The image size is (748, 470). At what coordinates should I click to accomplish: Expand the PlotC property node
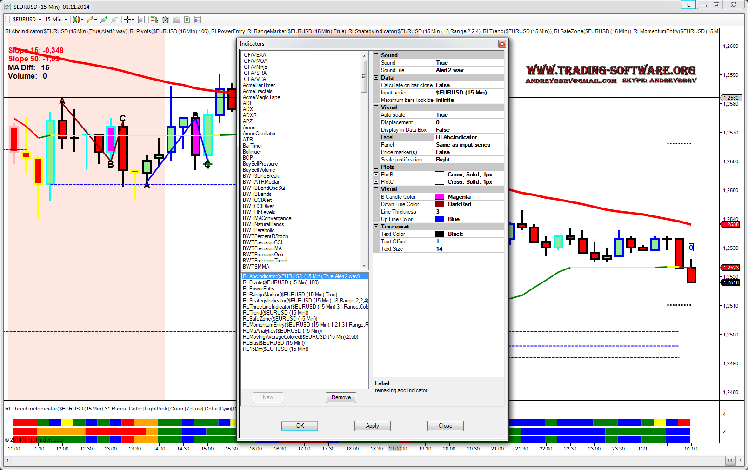[x=376, y=182]
